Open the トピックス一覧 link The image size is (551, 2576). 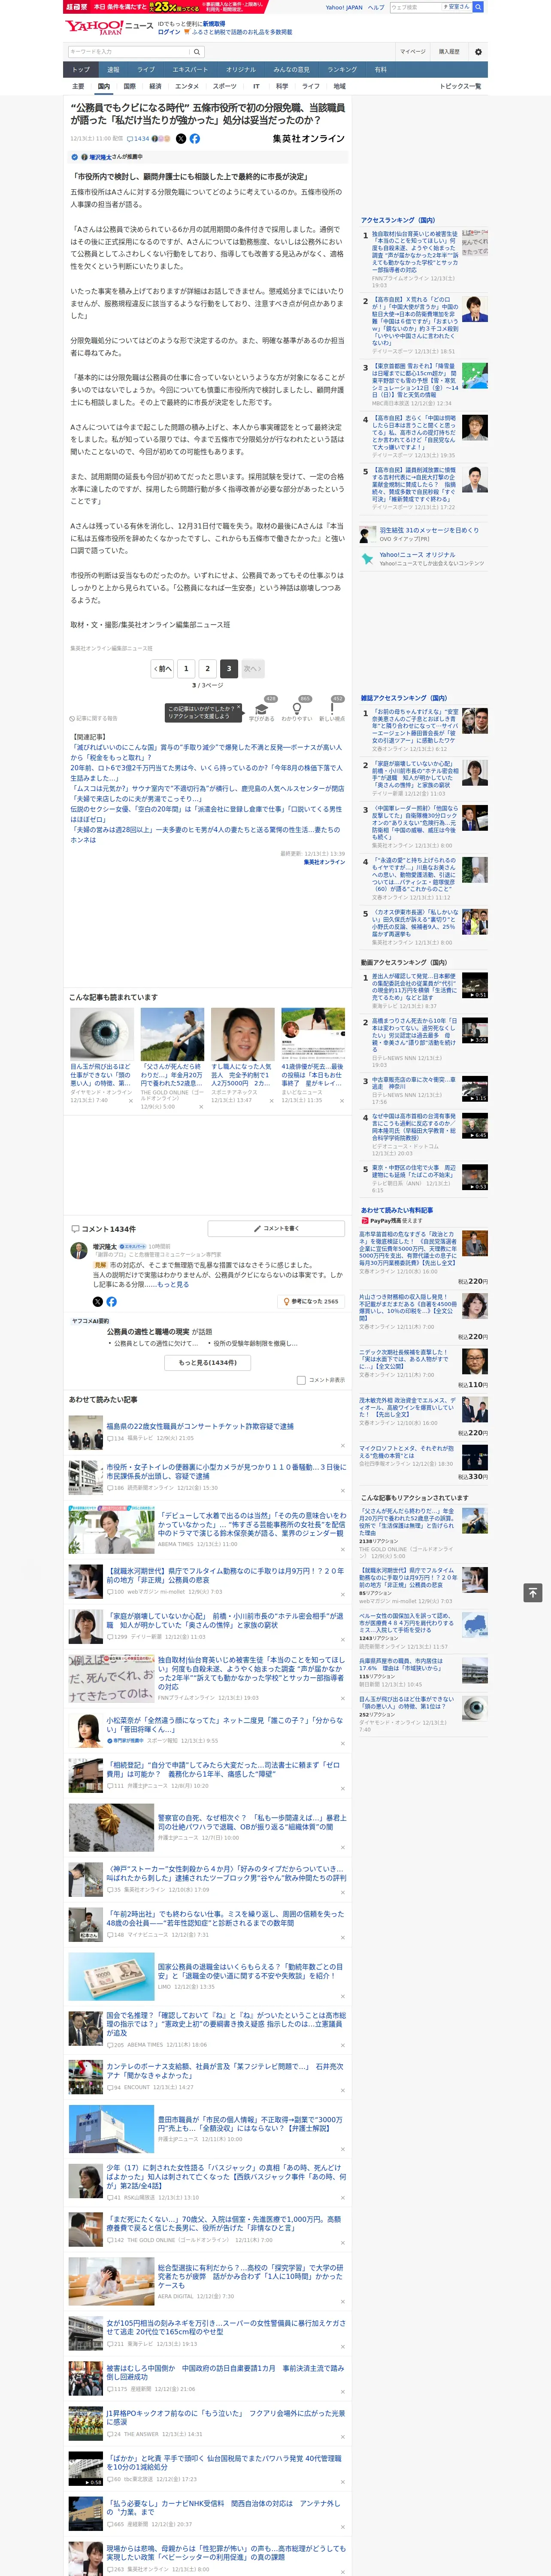[460, 86]
